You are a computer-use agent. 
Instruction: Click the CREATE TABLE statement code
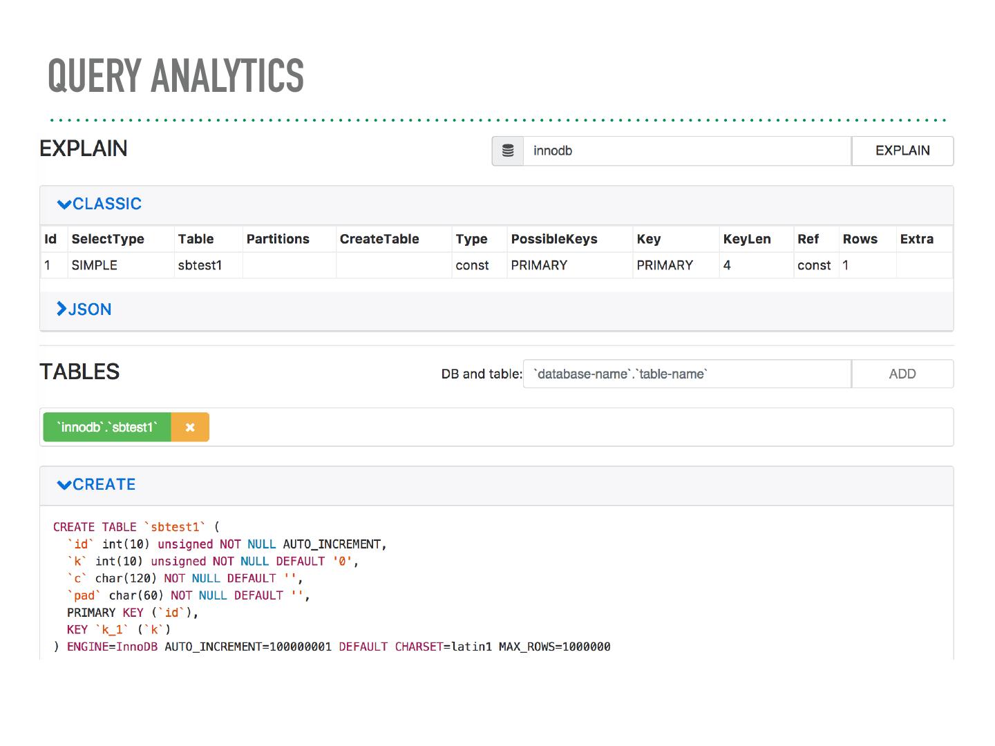332,586
